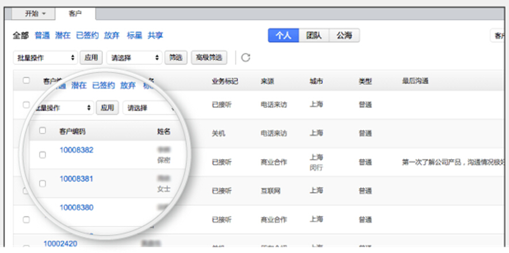Image resolution: width=509 pixels, height=253 pixels.
Task: Expand the 请选择 filter dropdown
Action: point(134,57)
